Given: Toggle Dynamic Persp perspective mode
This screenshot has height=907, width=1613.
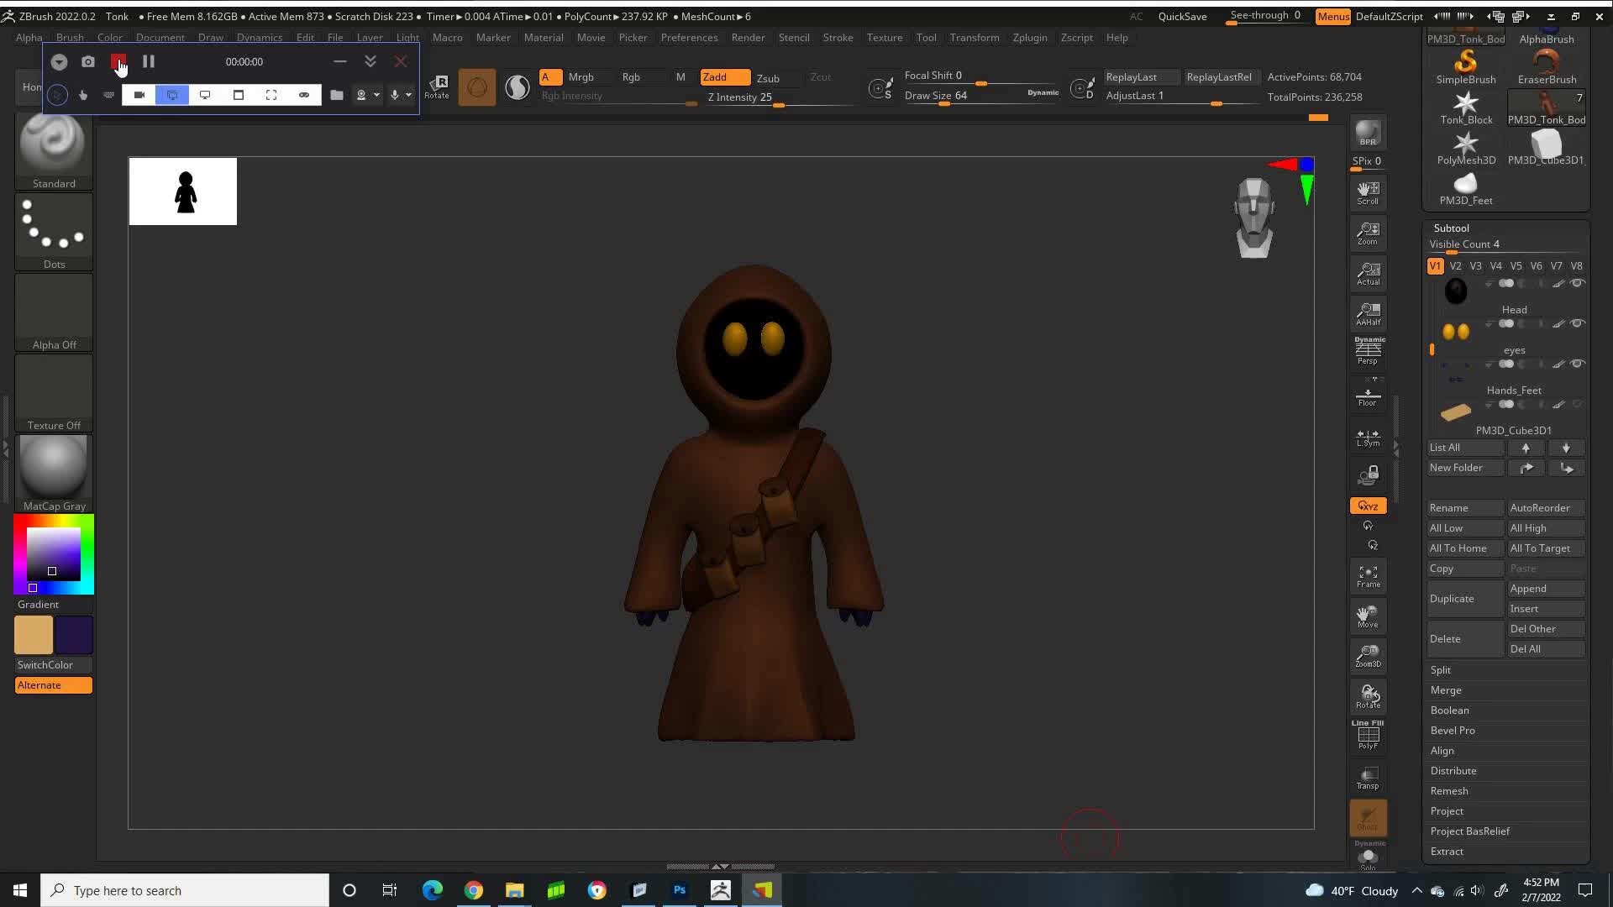Looking at the screenshot, I should (1367, 348).
